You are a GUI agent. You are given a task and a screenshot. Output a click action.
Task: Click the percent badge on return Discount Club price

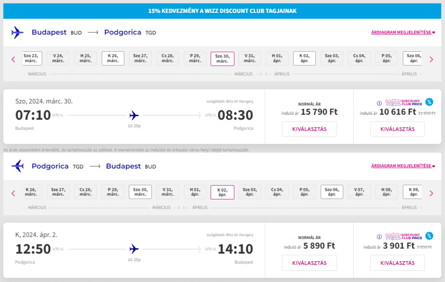[429, 236]
